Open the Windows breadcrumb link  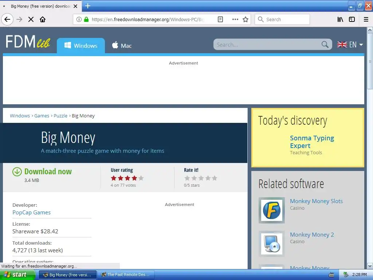20,116
